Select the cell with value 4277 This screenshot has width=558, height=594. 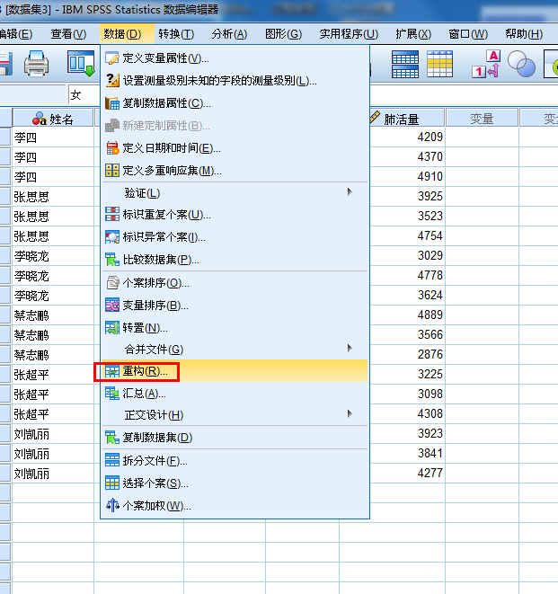click(407, 473)
